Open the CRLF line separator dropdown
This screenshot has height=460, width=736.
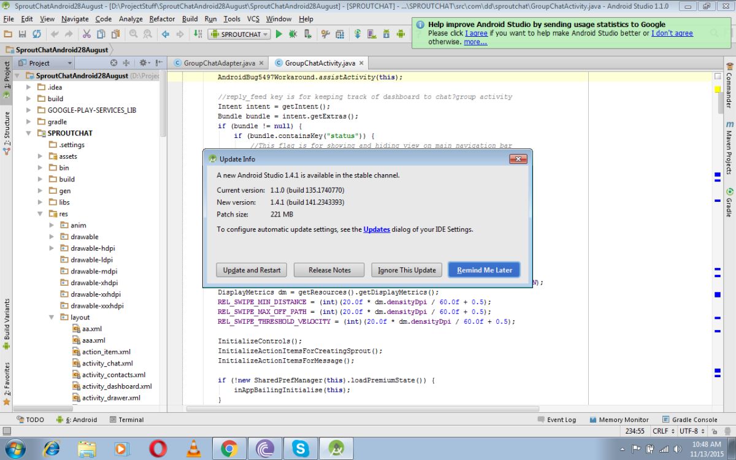point(664,432)
